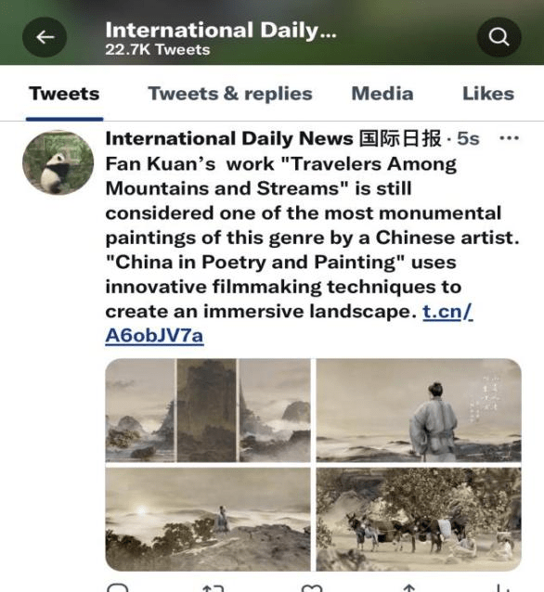Viewport: 544px width, 592px height.
Task: Share the tweet via upload arrow icon
Action: (409, 588)
